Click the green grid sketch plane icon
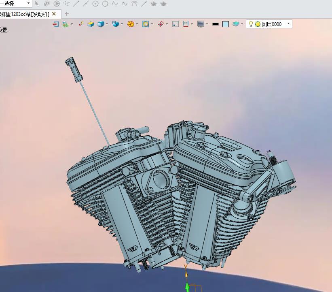332x292 pixels. pyautogui.click(x=66, y=24)
